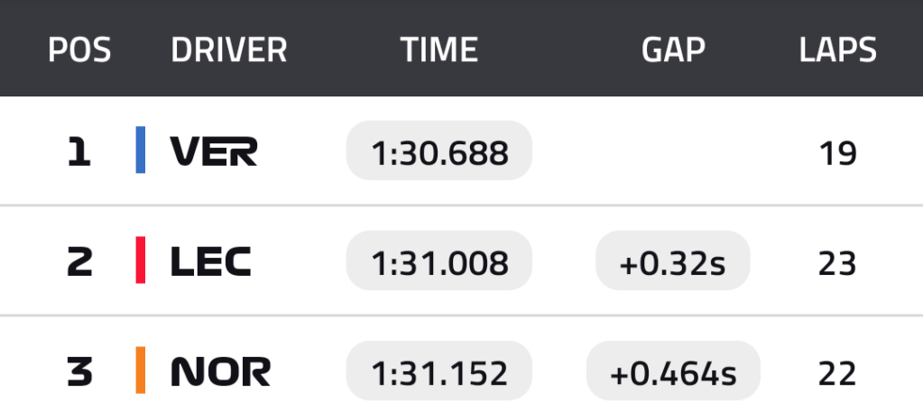Click the orange team color bar beside NOR

coord(141,370)
